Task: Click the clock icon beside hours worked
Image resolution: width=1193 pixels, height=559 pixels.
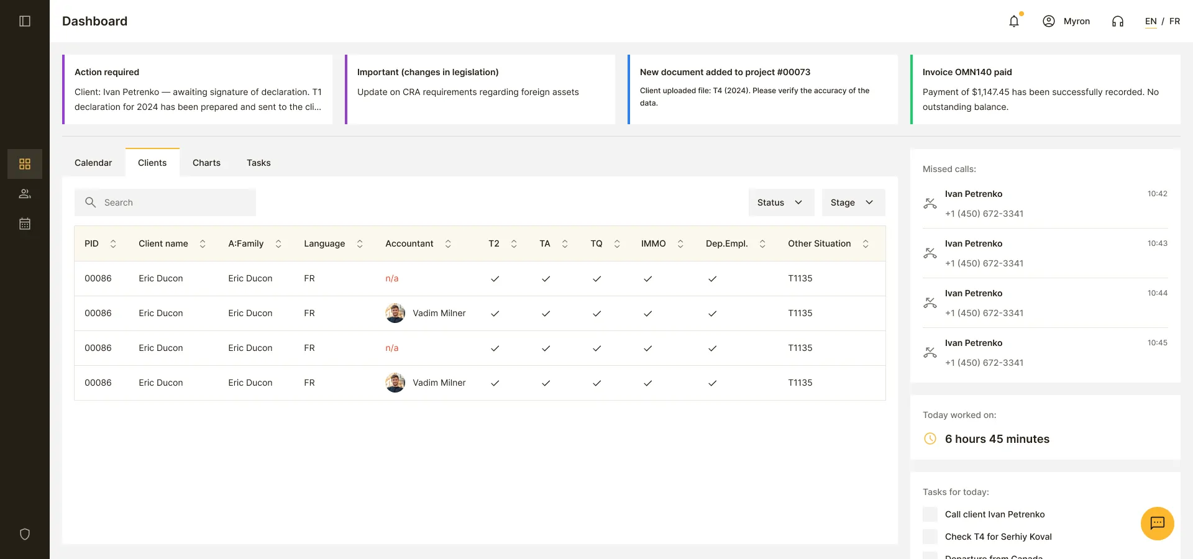Action: coord(930,439)
